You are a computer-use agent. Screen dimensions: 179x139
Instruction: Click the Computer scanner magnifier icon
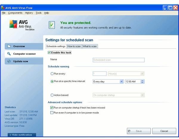point(9,54)
